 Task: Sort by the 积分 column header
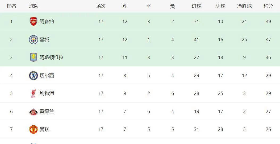coord(268,6)
